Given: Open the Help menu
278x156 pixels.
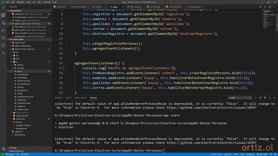Looking at the screenshot, I should click(55, 2).
